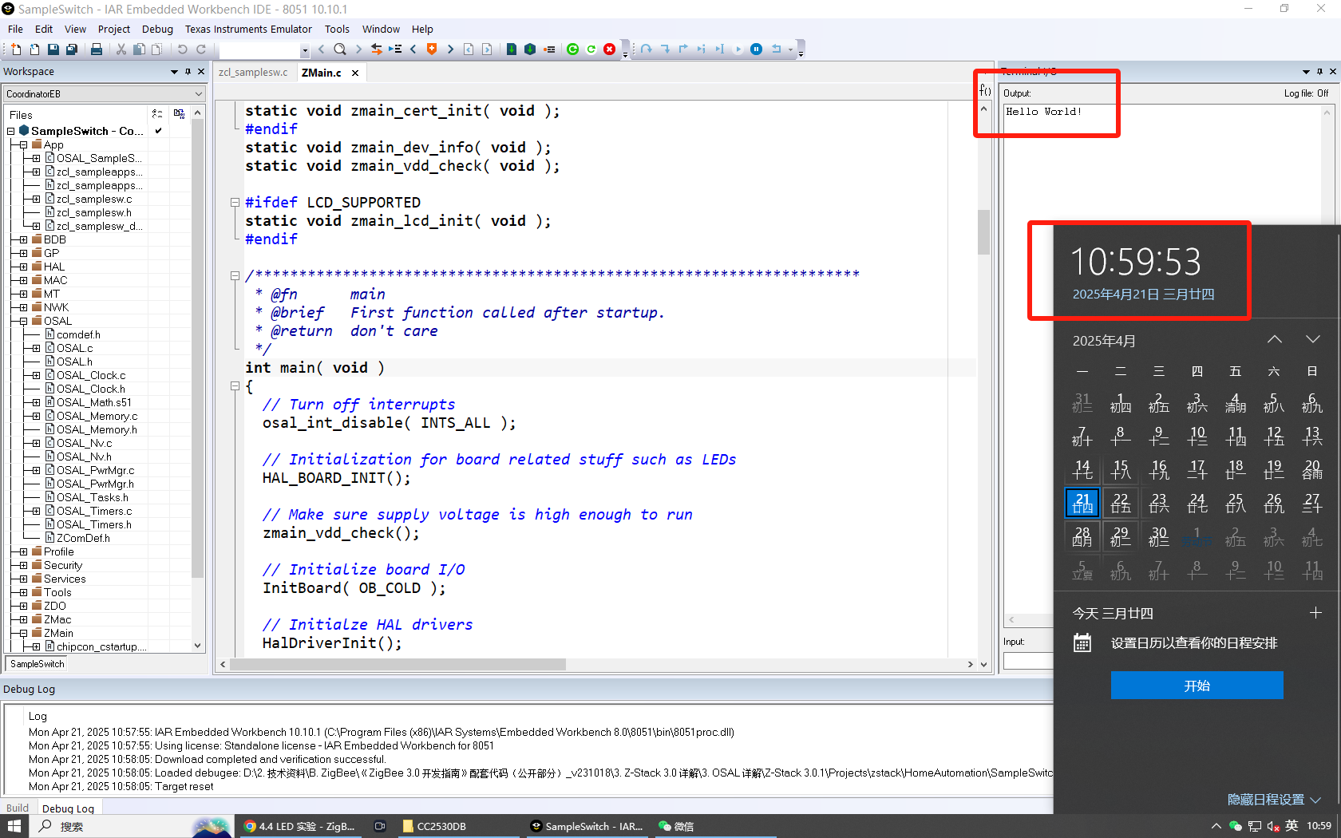This screenshot has width=1341, height=838.
Task: Collapse the App folder node
Action: pyautogui.click(x=23, y=144)
